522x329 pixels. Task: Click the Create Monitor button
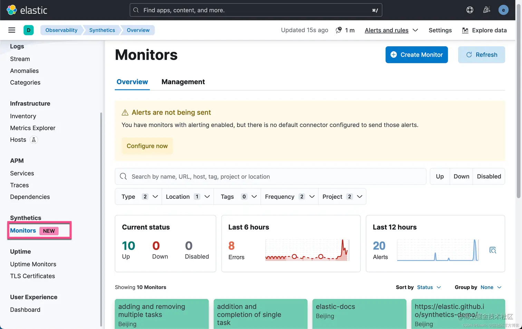coord(417,55)
